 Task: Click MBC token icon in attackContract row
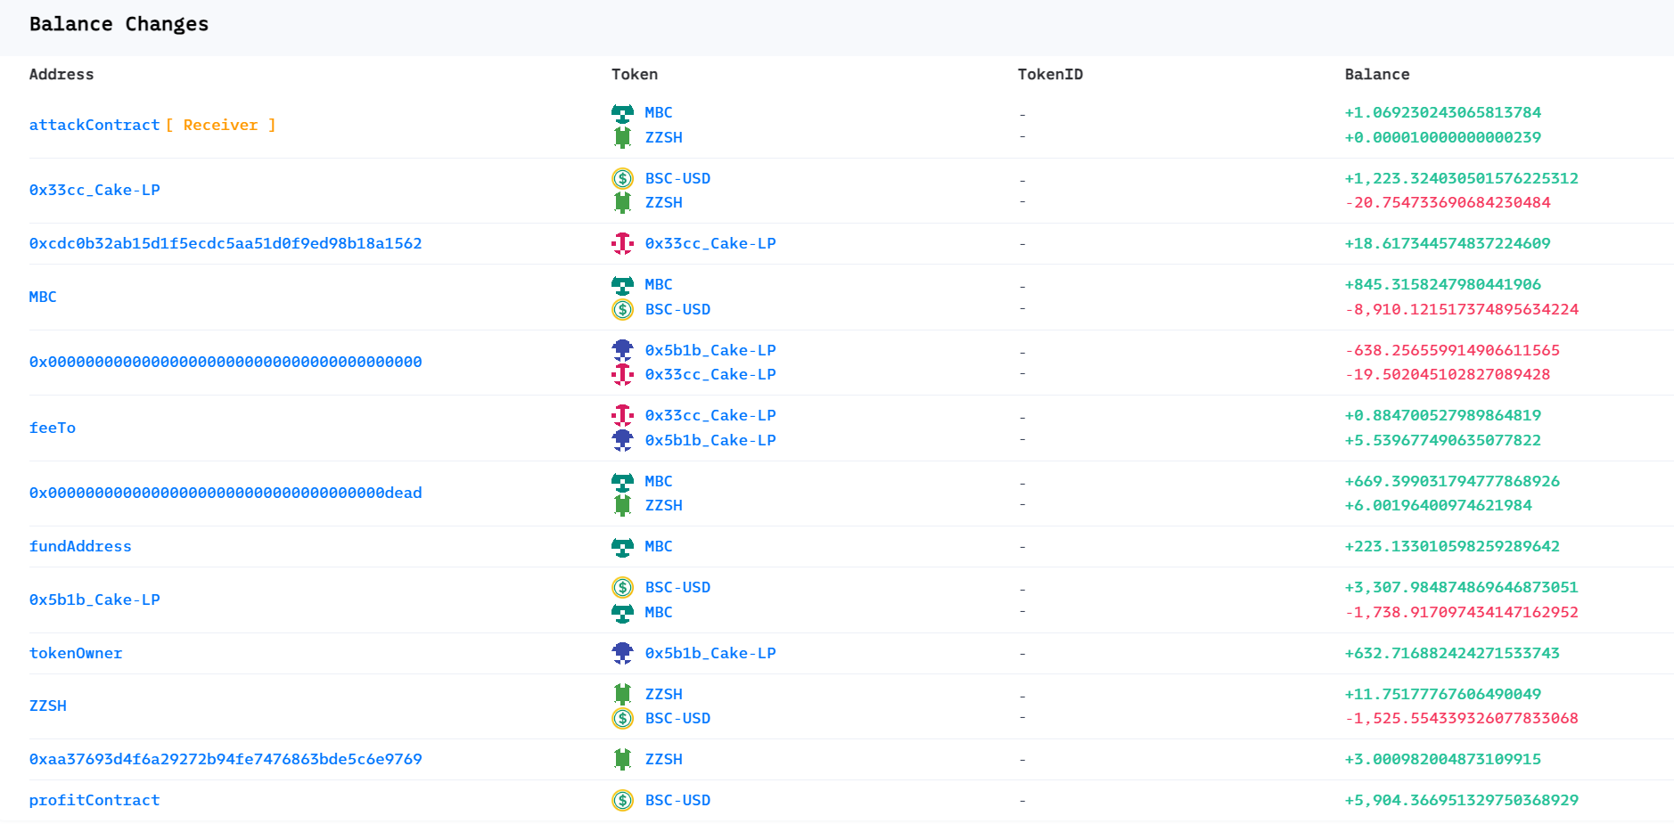pos(622,113)
